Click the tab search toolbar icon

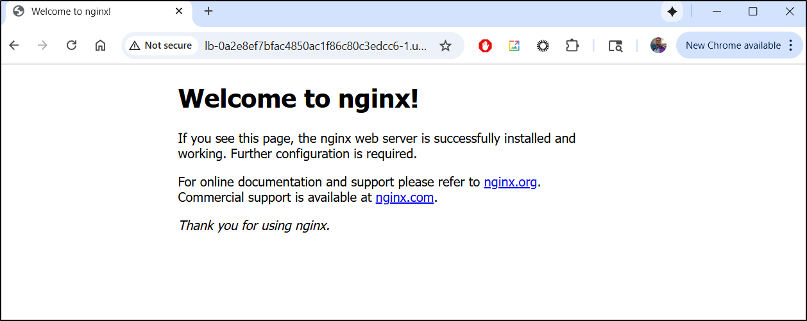click(x=615, y=45)
